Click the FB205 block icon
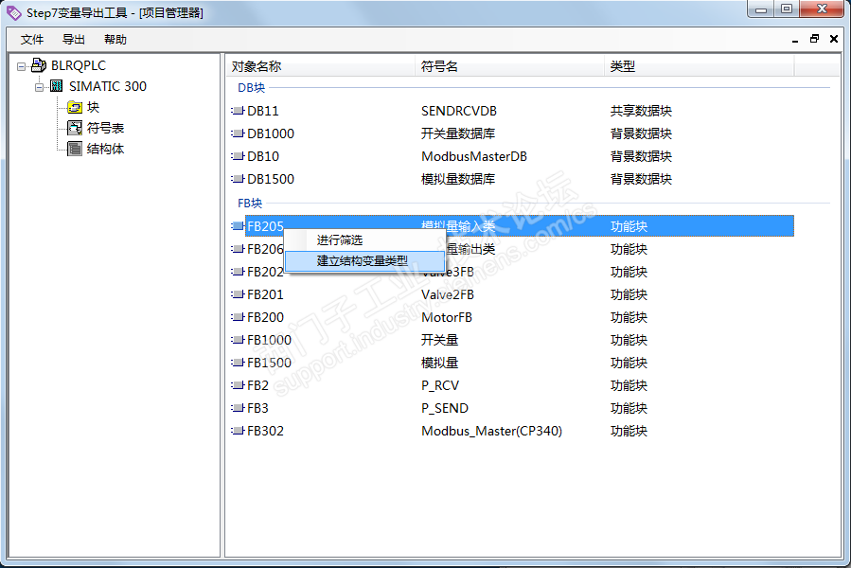 coord(239,226)
